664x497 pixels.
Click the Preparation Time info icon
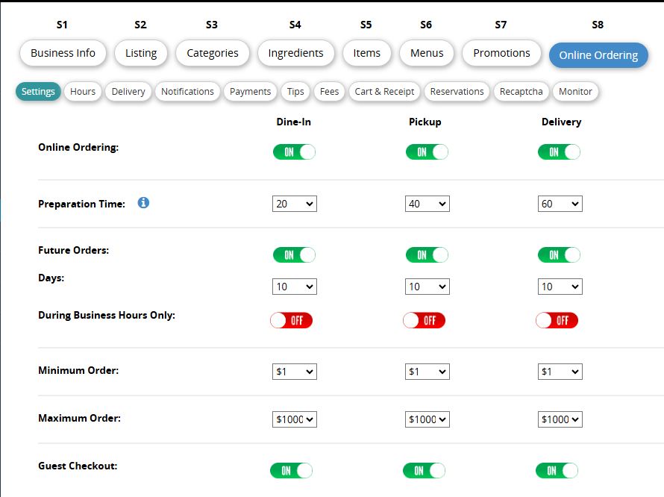[143, 202]
